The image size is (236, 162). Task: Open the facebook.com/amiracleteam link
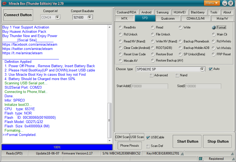coord(30,45)
